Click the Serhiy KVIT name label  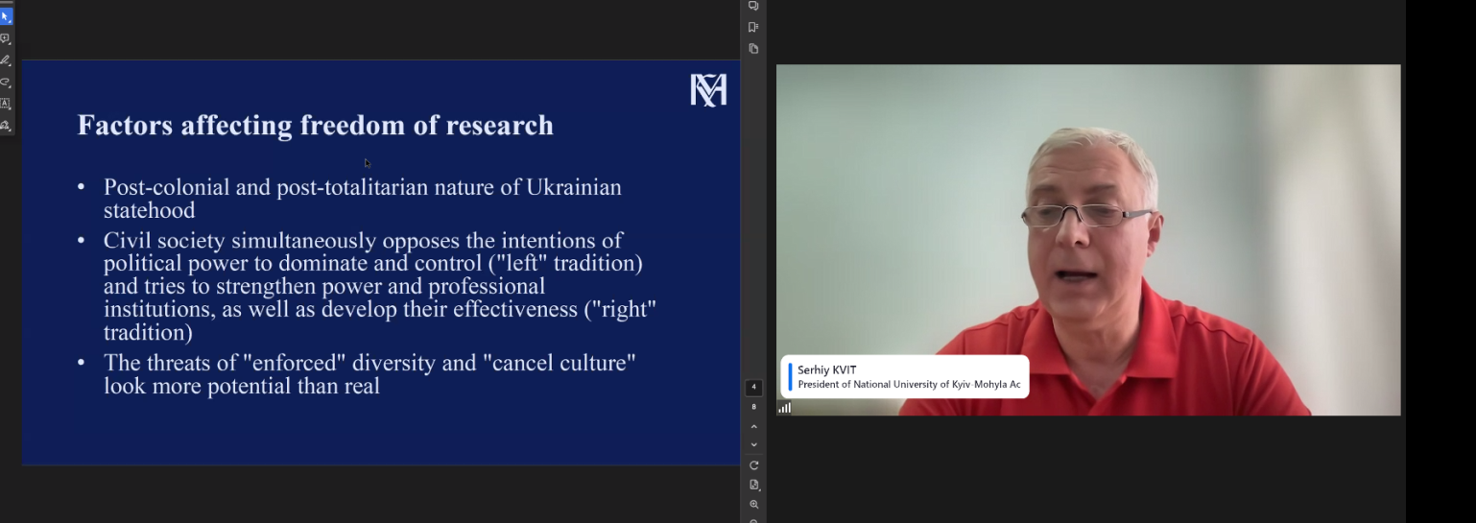coord(826,369)
